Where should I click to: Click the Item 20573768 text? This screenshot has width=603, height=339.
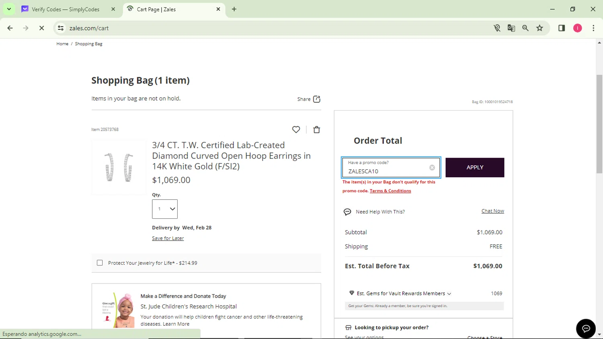[x=105, y=129]
